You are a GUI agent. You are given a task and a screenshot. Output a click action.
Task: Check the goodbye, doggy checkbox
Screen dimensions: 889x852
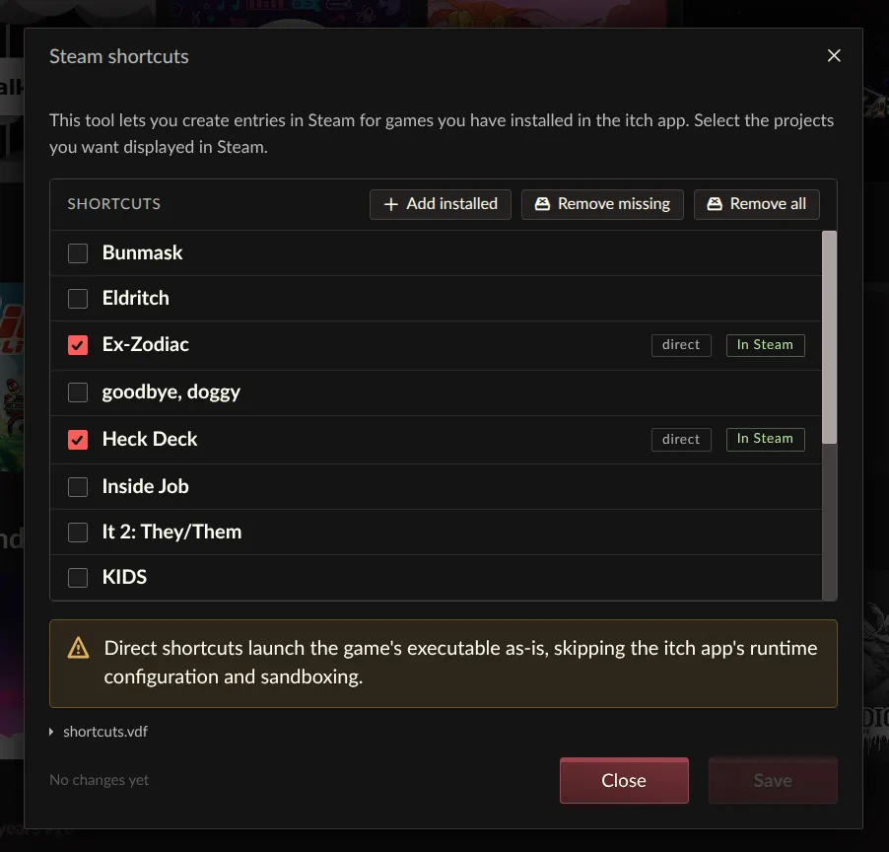[x=78, y=391]
